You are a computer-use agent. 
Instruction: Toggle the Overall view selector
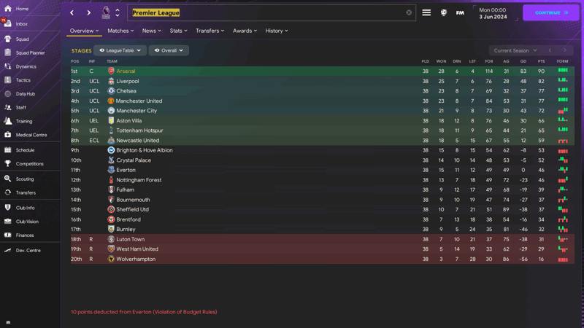coord(169,50)
